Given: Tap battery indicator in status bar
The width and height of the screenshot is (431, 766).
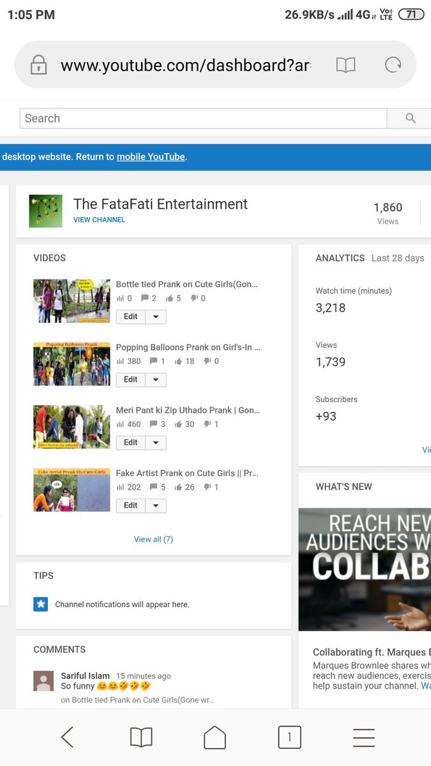Looking at the screenshot, I should 411,14.
